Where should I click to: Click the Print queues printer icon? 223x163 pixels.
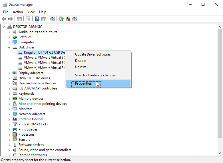click(15, 129)
